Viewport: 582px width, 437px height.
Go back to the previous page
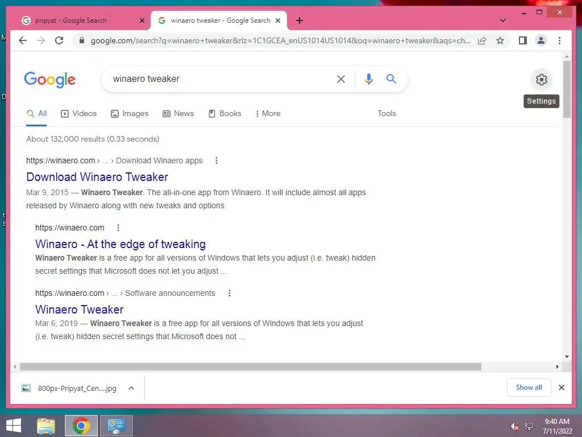click(23, 40)
